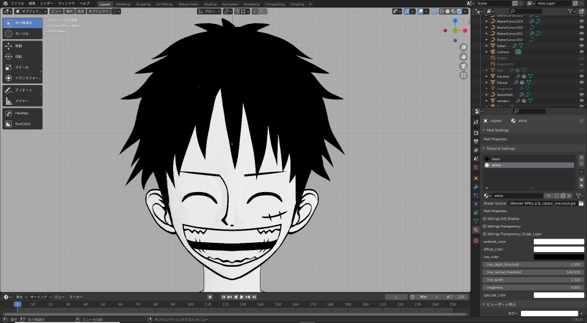Viewport: 587px width, 323px height.
Task: Open the Render properties tab
Action: tap(476, 133)
